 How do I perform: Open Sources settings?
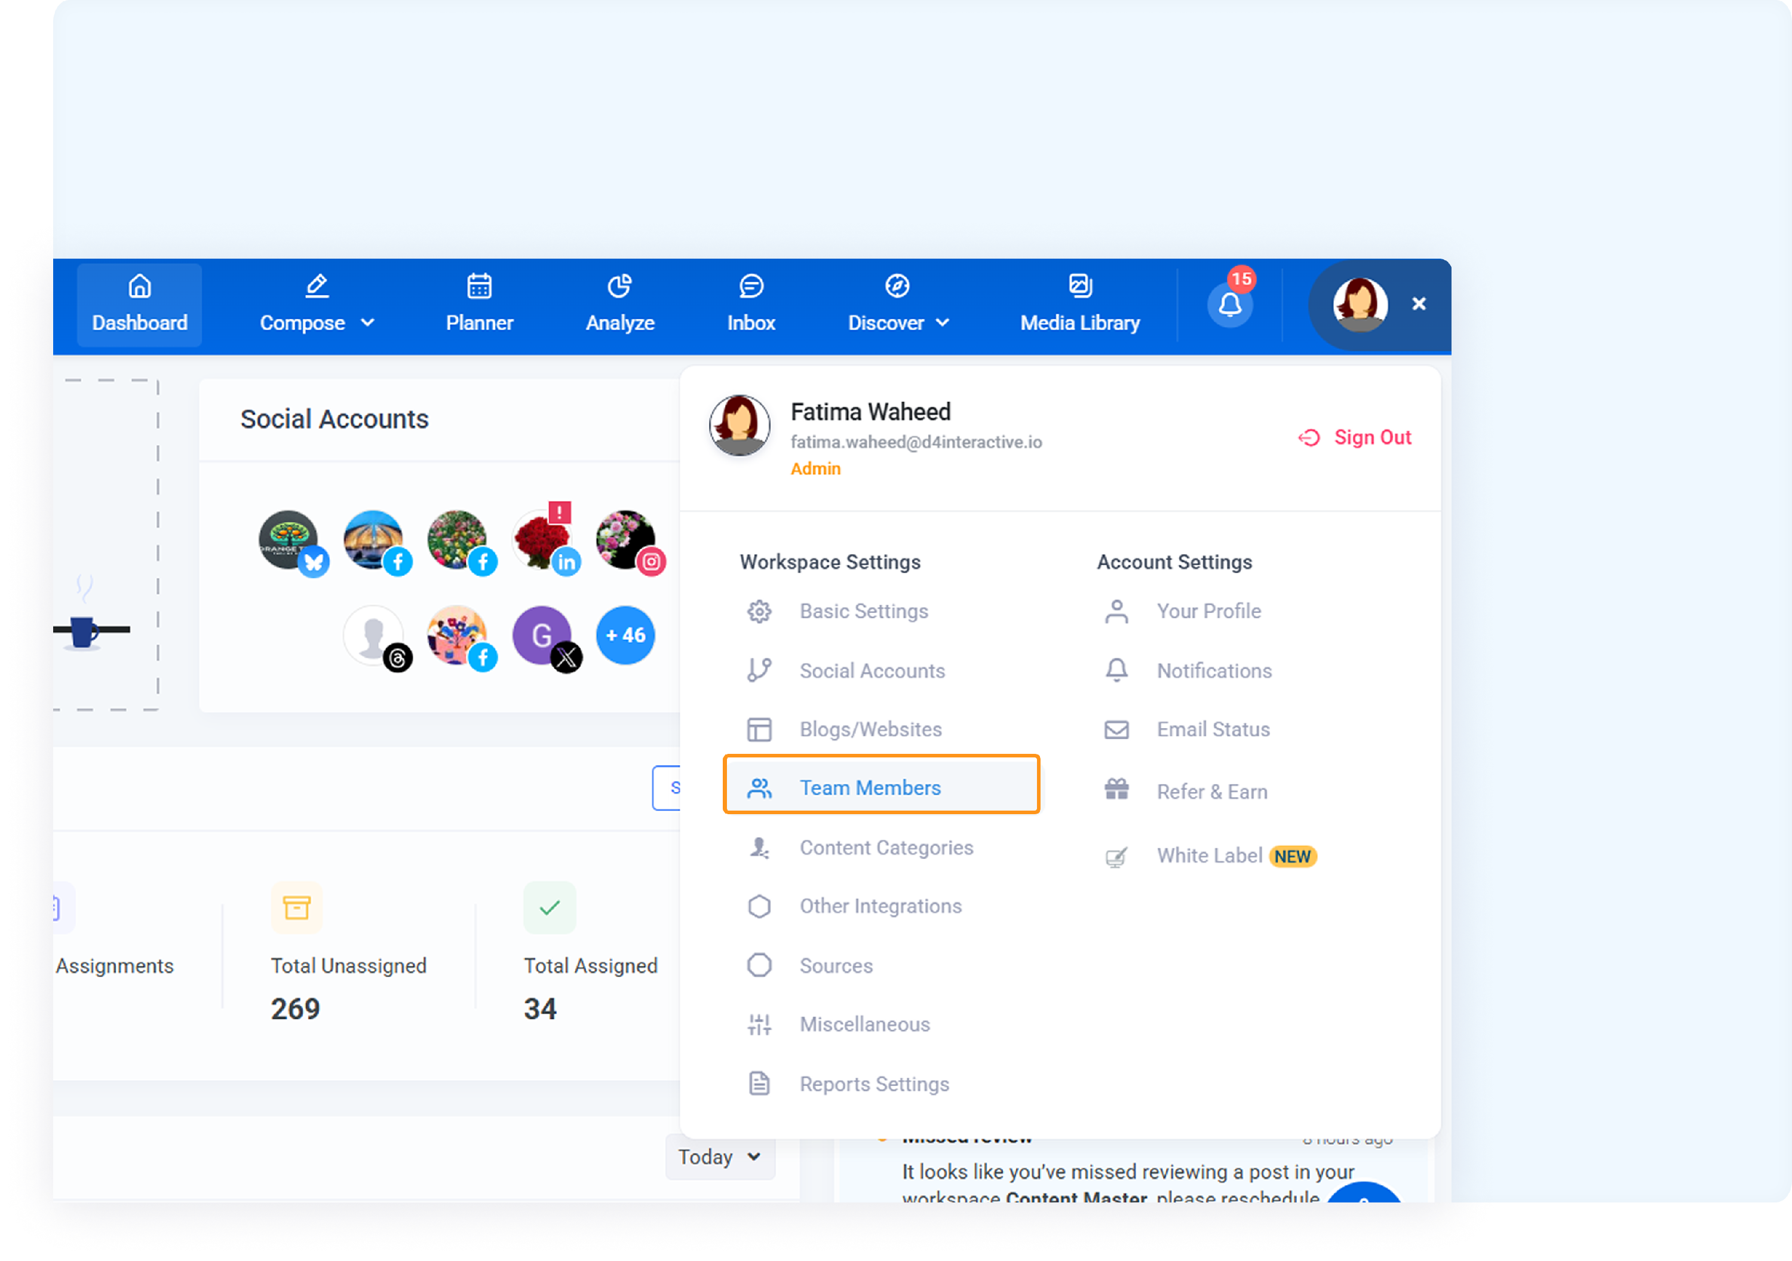(x=836, y=965)
